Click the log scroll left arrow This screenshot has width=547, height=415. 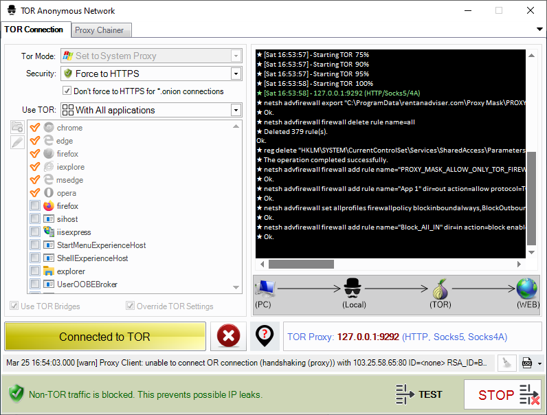pyautogui.click(x=262, y=264)
